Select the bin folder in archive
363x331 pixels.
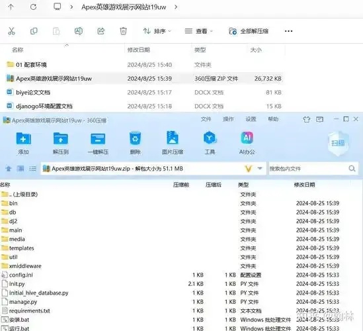coord(9,203)
